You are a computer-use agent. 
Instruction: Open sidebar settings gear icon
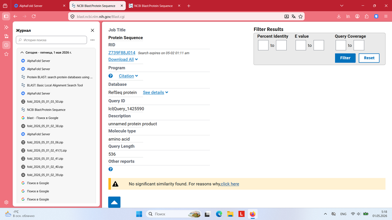point(6,202)
